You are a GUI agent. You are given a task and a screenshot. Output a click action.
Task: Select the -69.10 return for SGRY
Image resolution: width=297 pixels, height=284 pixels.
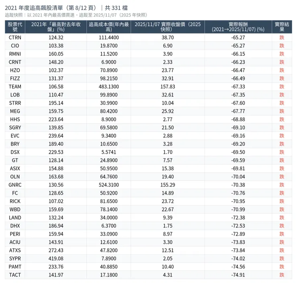tap(238, 128)
